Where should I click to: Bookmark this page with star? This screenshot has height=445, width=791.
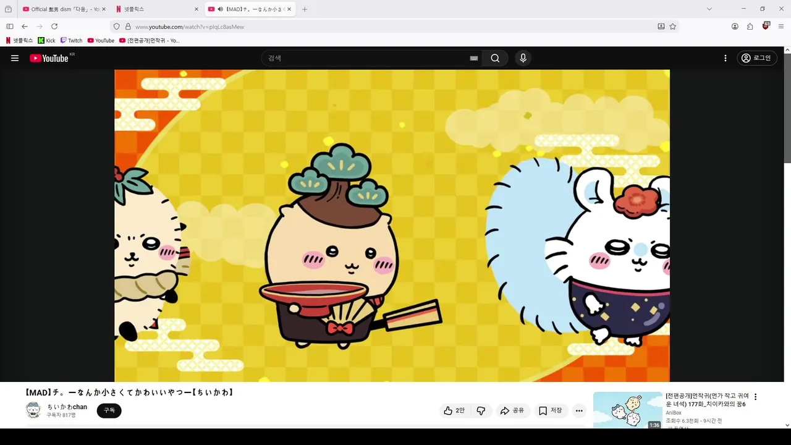[673, 27]
